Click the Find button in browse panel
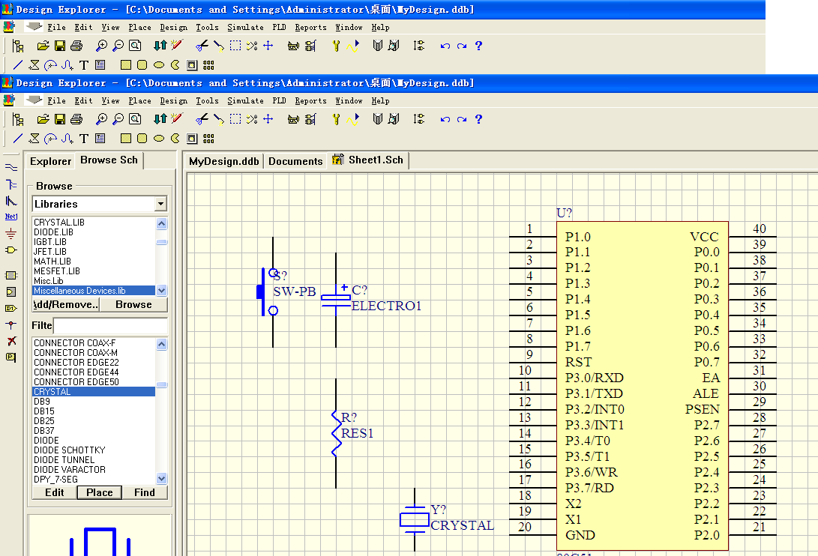 [x=145, y=492]
